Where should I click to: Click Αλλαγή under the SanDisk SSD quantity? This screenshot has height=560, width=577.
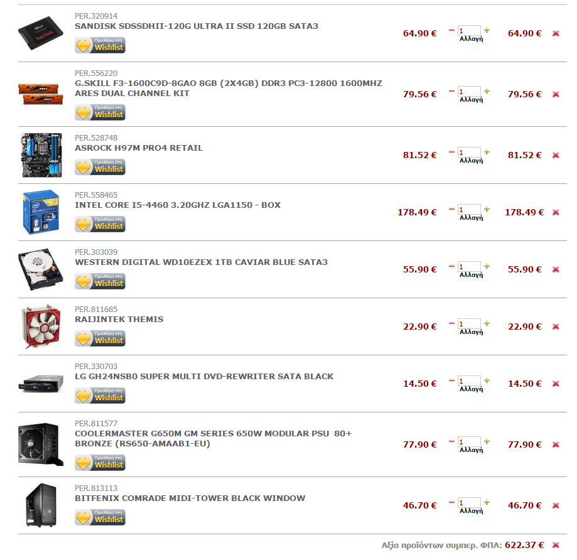(471, 39)
